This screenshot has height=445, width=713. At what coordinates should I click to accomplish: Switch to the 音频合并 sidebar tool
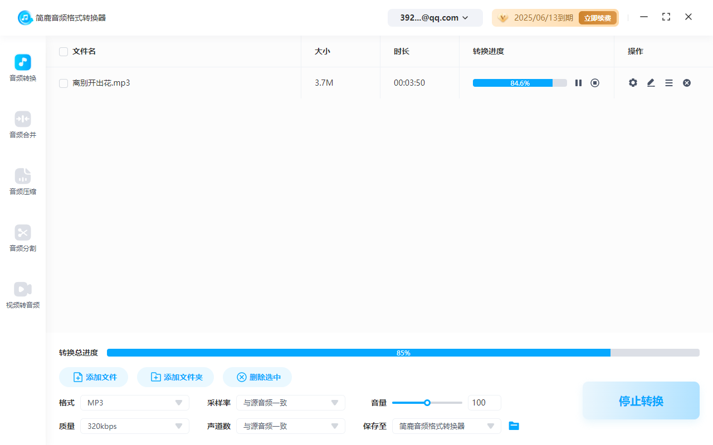pyautogui.click(x=22, y=123)
